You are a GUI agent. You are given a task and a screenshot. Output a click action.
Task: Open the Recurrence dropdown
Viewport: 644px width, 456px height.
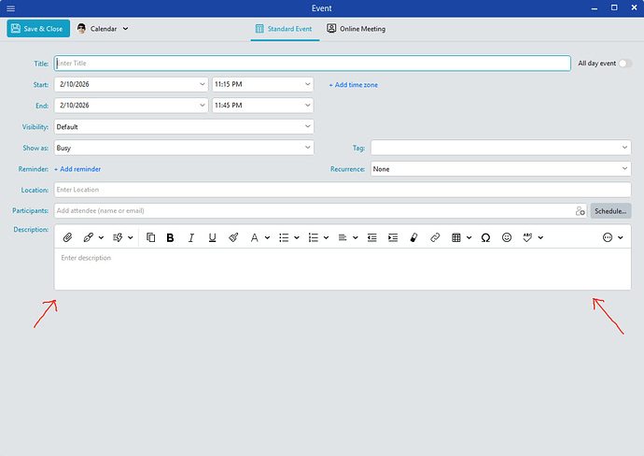(x=500, y=168)
